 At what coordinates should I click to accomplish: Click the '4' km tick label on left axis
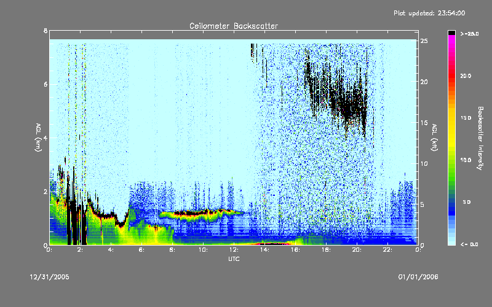[46, 138]
